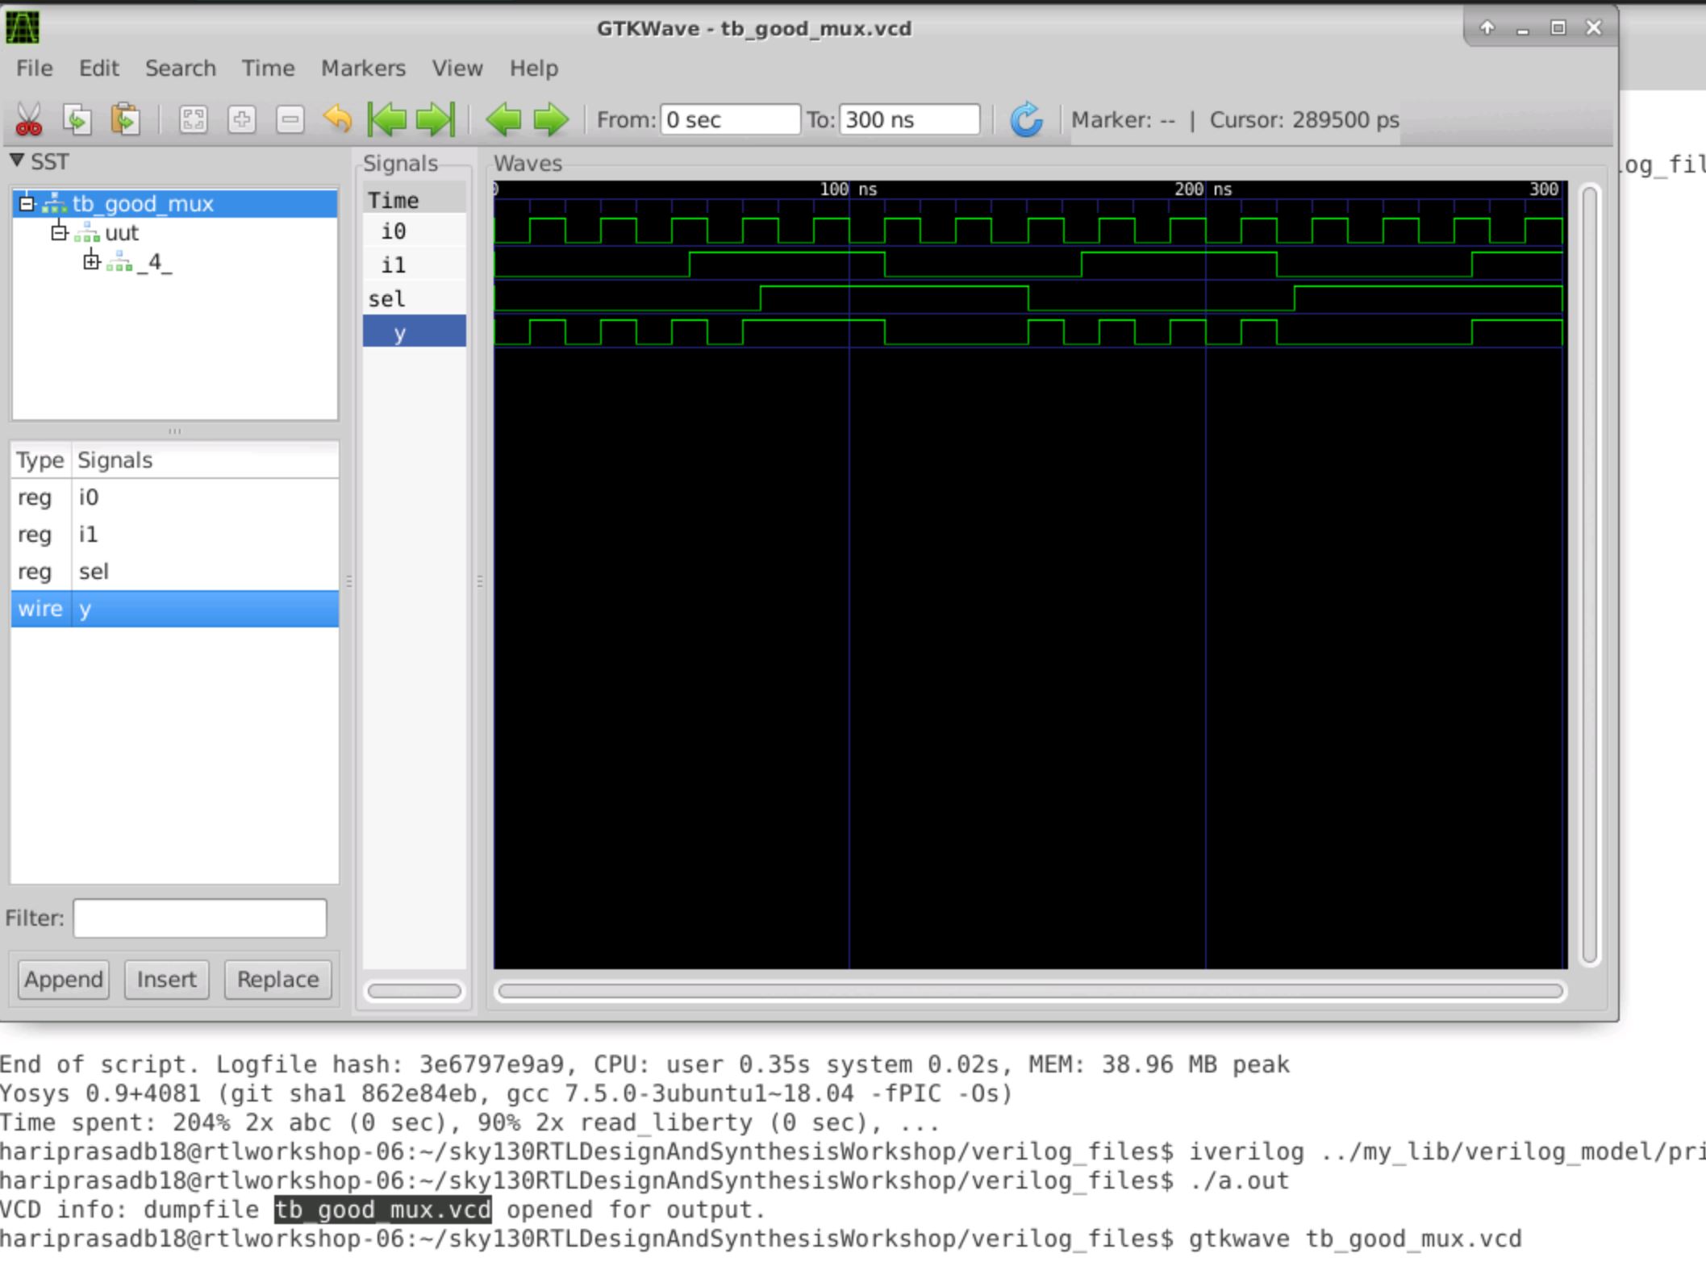Click the Zoom Undo arrow icon
Viewport: 1706px width, 1266px height.
[338, 119]
